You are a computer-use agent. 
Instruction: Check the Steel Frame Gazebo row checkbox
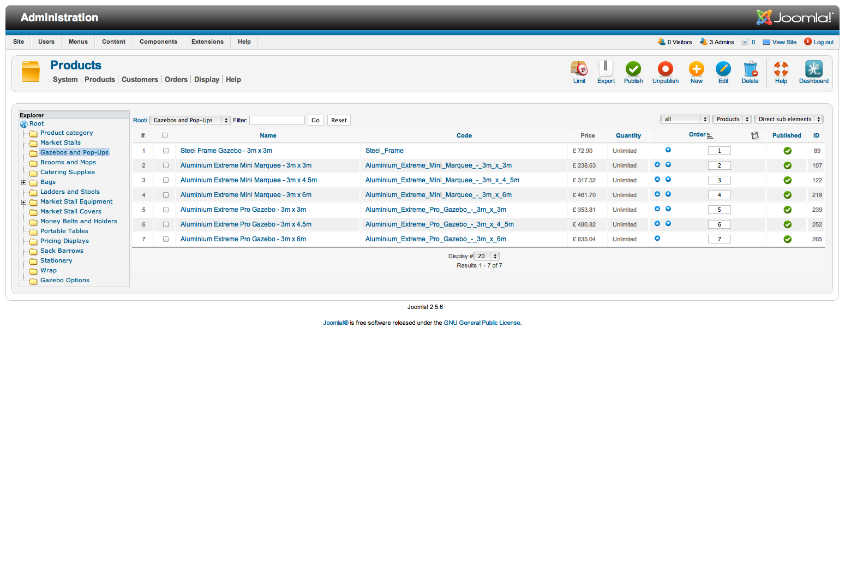[x=166, y=151]
